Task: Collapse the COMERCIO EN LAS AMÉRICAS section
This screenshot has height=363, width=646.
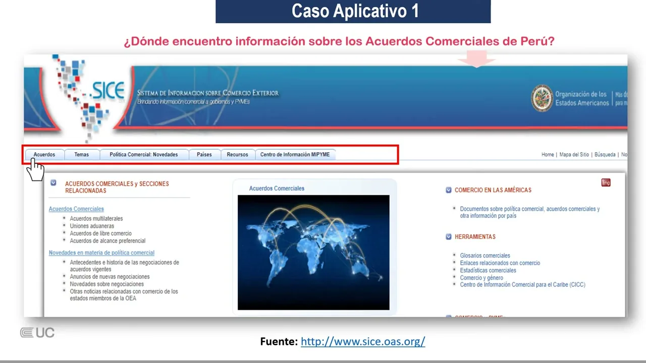Action: click(x=449, y=190)
